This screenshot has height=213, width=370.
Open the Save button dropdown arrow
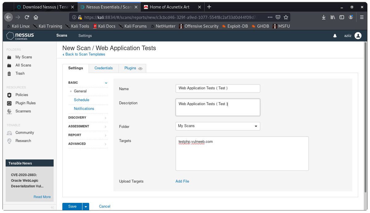86,207
